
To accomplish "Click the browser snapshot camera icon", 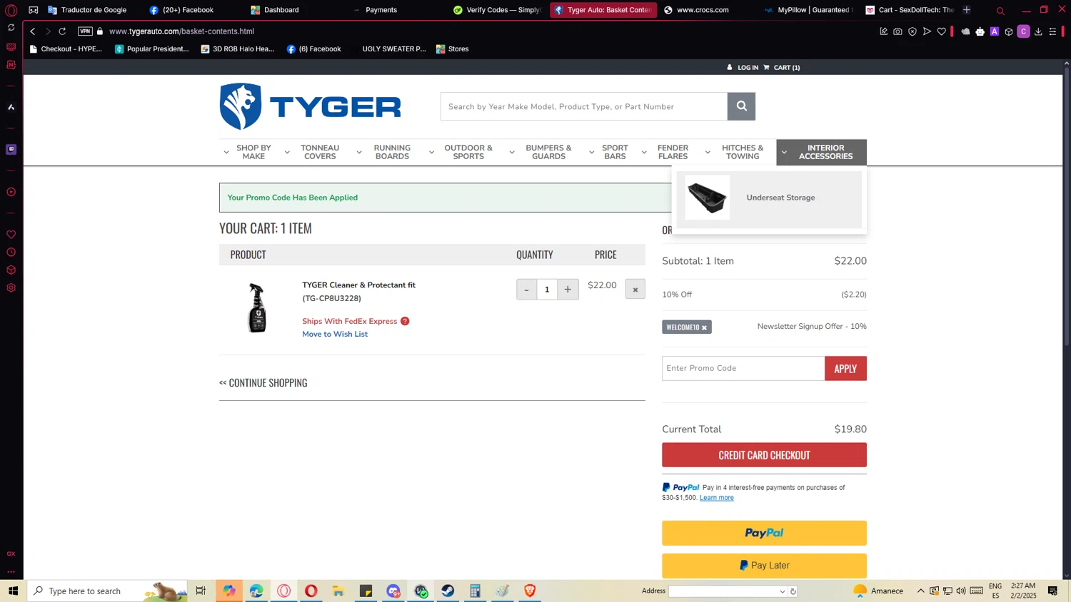I will point(897,31).
